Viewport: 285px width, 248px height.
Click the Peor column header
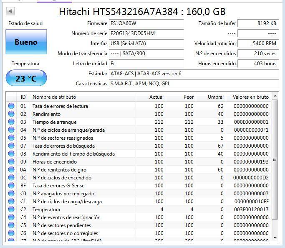(181, 97)
